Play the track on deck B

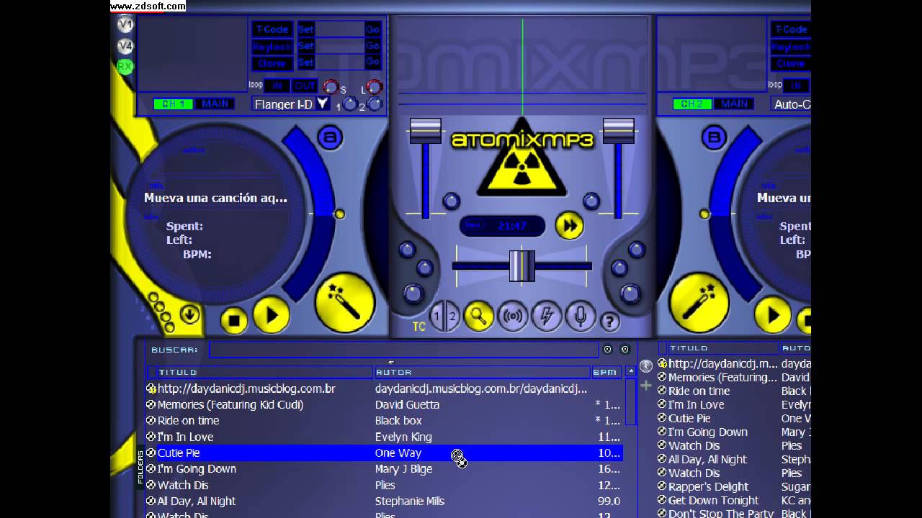point(773,315)
